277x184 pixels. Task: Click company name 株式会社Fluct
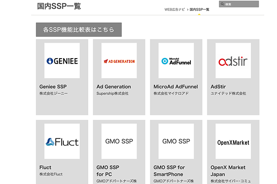51,174
